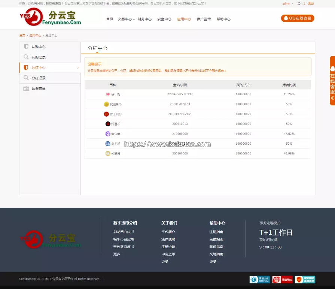Click the 话费充值 sidebar icon
This screenshot has width=335, height=289.
26,88
